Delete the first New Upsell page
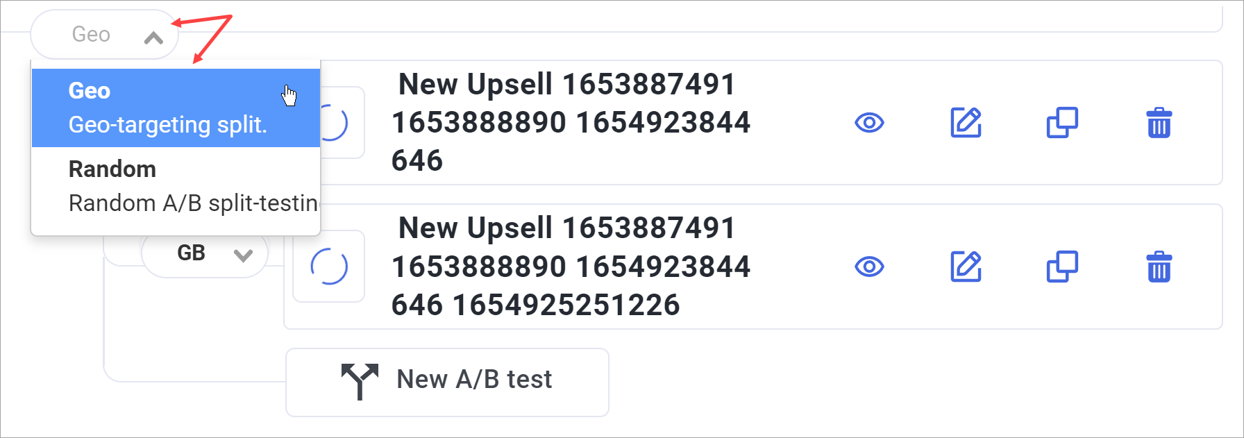Screen dimensions: 1244x438 (1159, 123)
